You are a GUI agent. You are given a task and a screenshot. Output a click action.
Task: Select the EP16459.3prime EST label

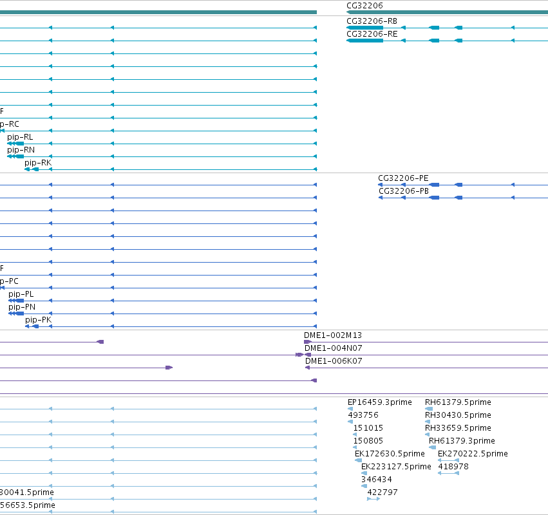tap(379, 402)
